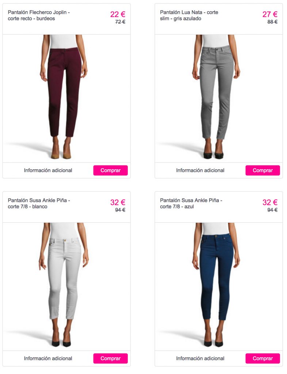Buy the grey Lua Nata pants

pyautogui.click(x=263, y=170)
